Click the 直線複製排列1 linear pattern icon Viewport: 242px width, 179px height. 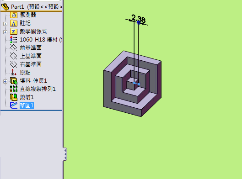tap(14, 89)
